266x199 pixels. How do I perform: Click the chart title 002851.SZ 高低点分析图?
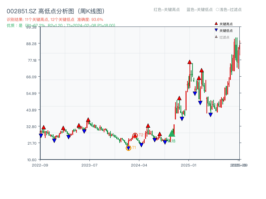[x=55, y=11]
